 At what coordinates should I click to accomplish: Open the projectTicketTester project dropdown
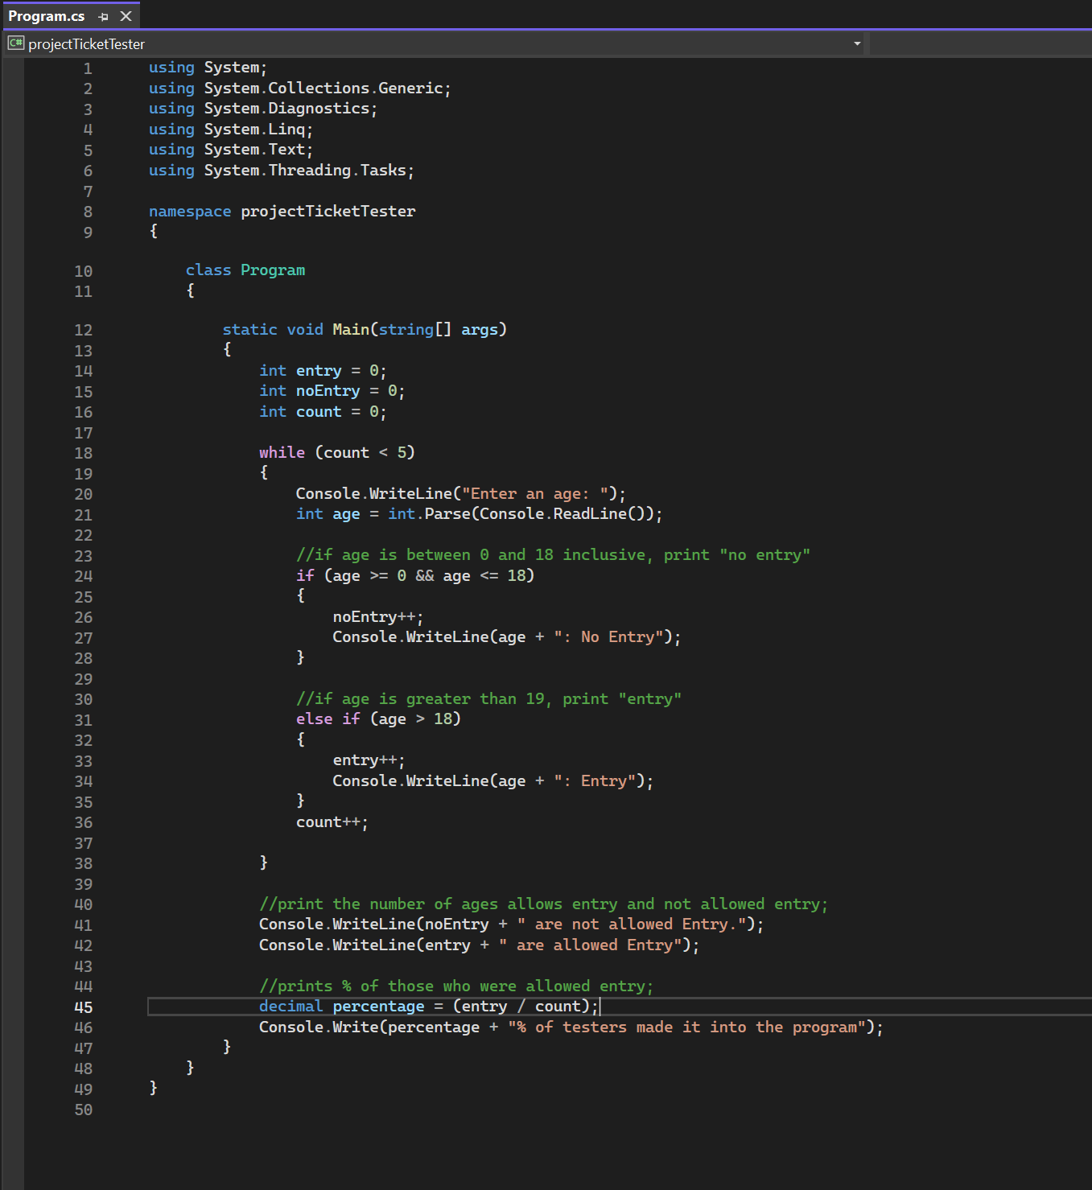[x=857, y=43]
